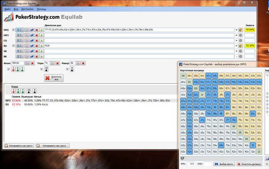The image size is (269, 169).
Task: Toggle AA cell in card matrix
Action: [183, 76]
